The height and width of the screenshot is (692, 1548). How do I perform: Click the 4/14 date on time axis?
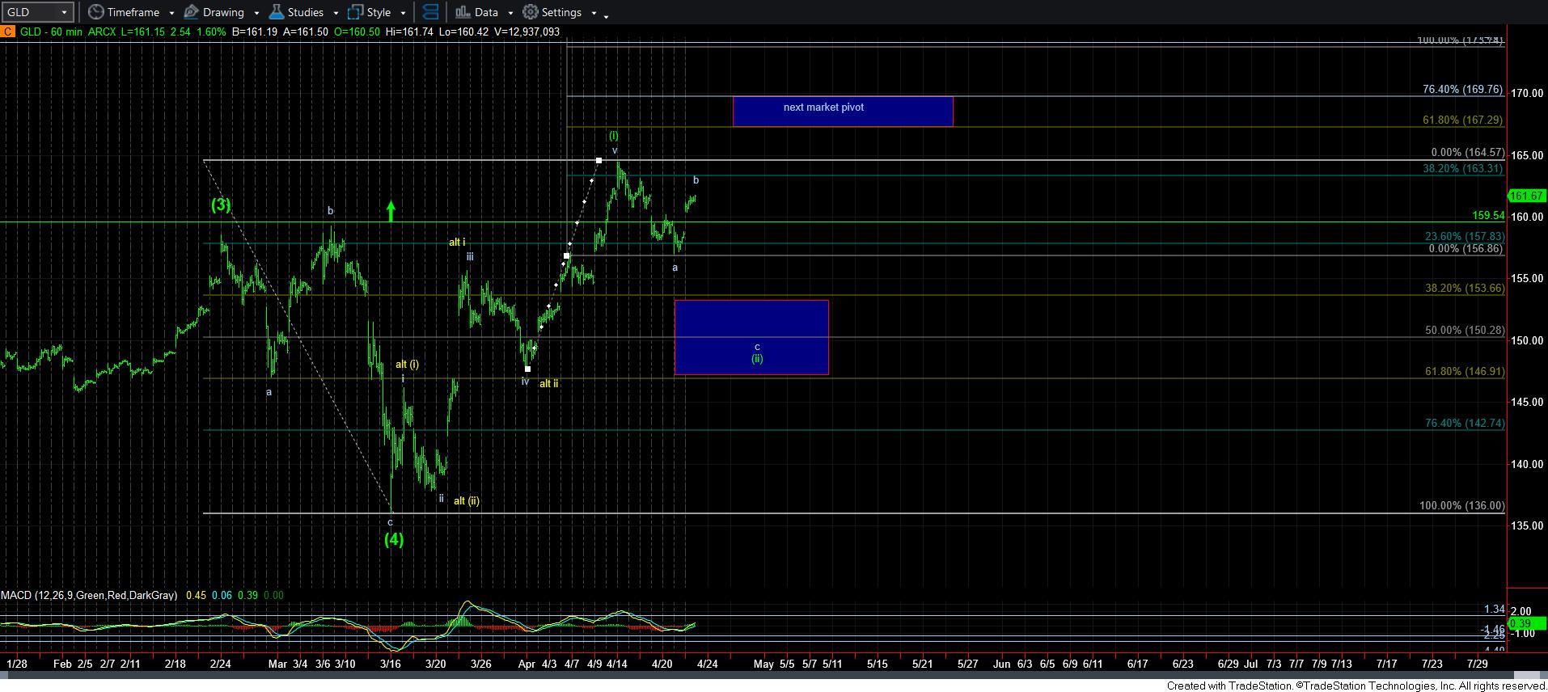click(x=616, y=664)
